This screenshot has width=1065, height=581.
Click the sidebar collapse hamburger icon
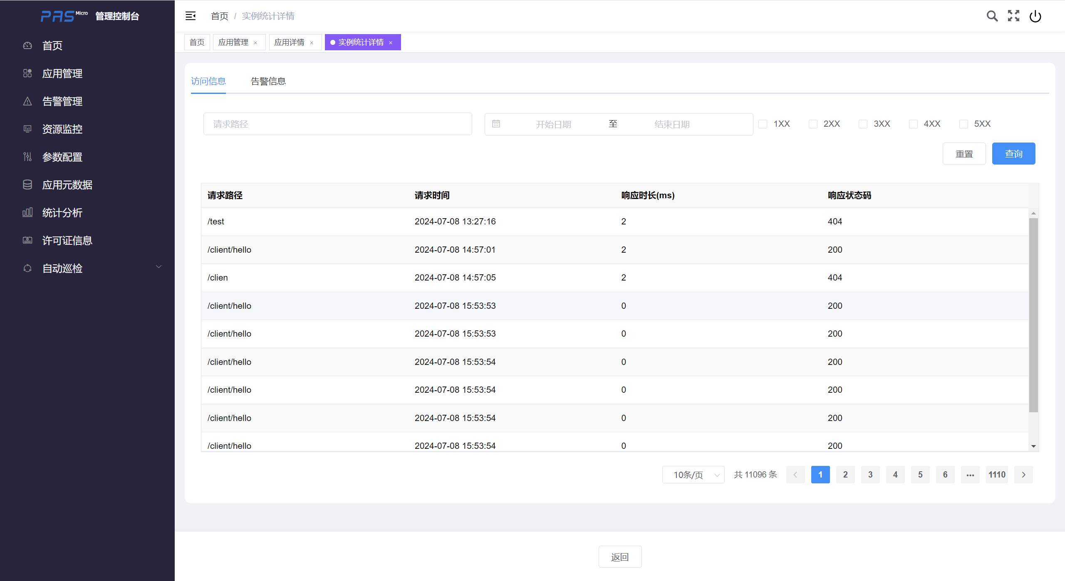tap(191, 16)
